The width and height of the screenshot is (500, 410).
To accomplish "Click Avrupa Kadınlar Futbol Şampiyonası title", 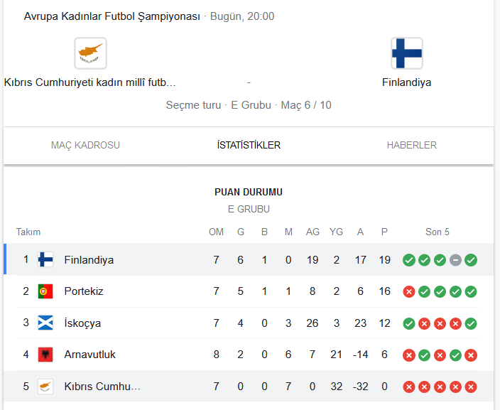I will point(112,16).
